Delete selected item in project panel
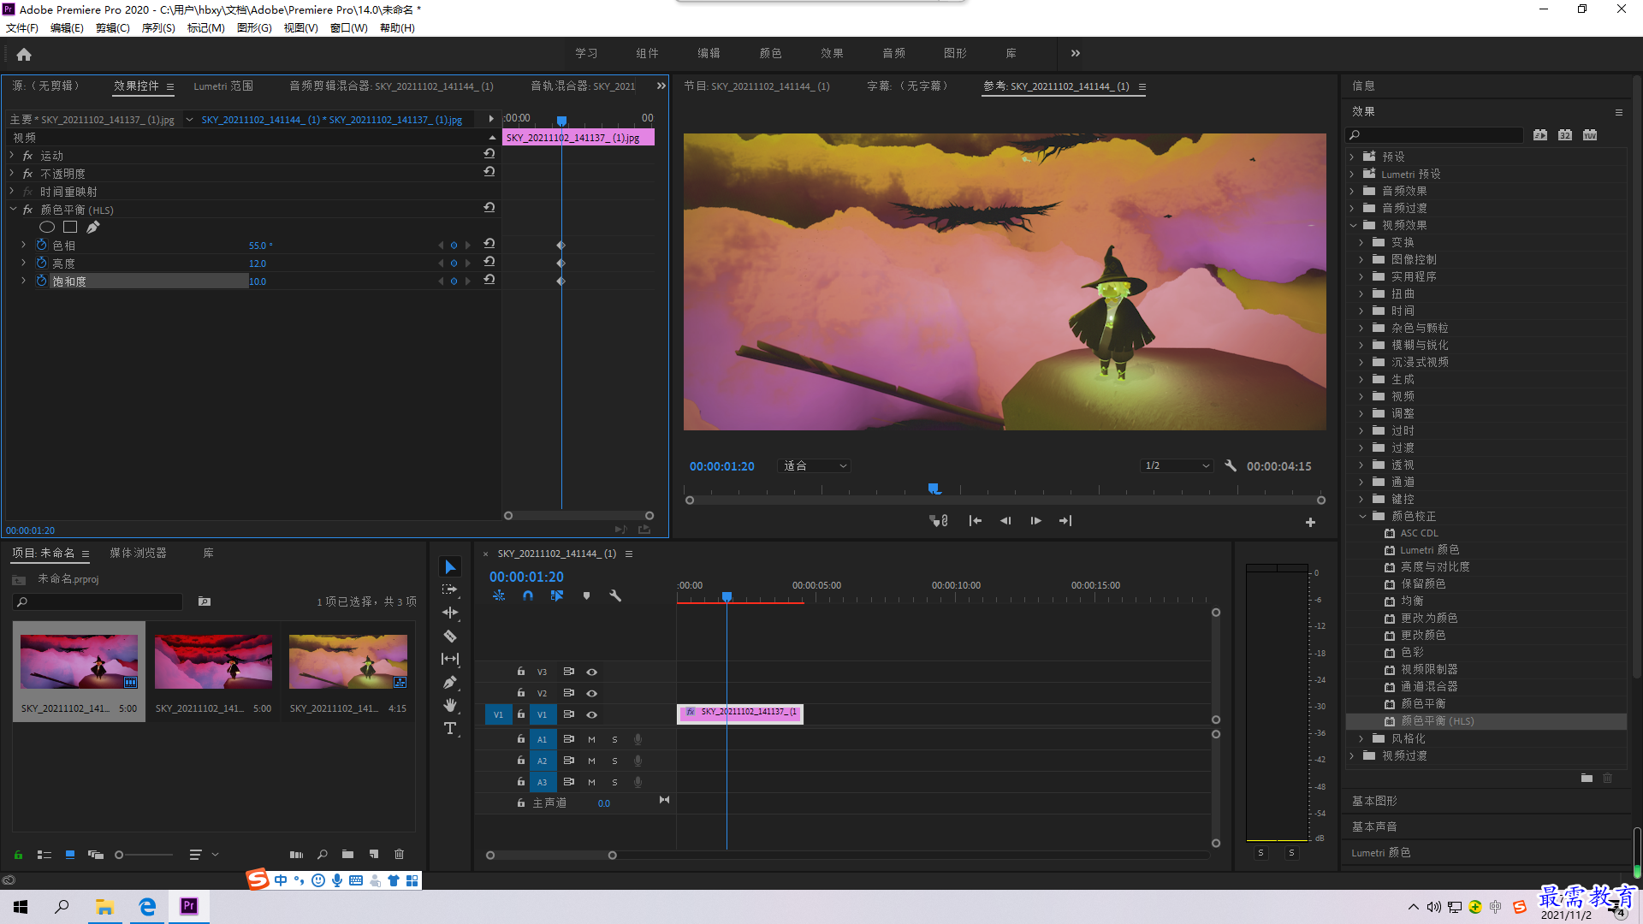Viewport: 1643px width, 924px height. (x=399, y=855)
